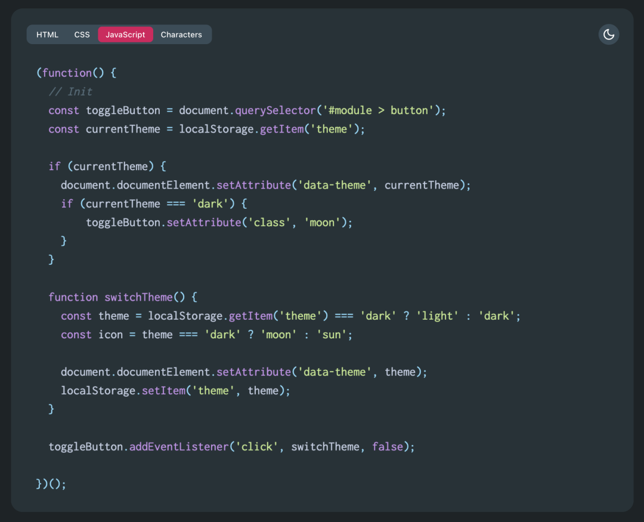This screenshot has height=522, width=644.
Task: Click the '// Init' comment text
Action: [70, 92]
